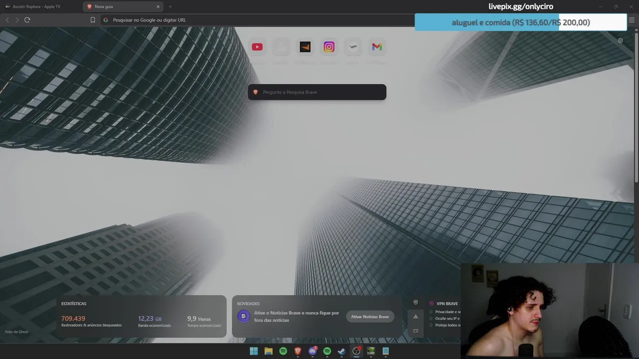Focus the address bar search field
The height and width of the screenshot is (359, 639).
pos(257,20)
